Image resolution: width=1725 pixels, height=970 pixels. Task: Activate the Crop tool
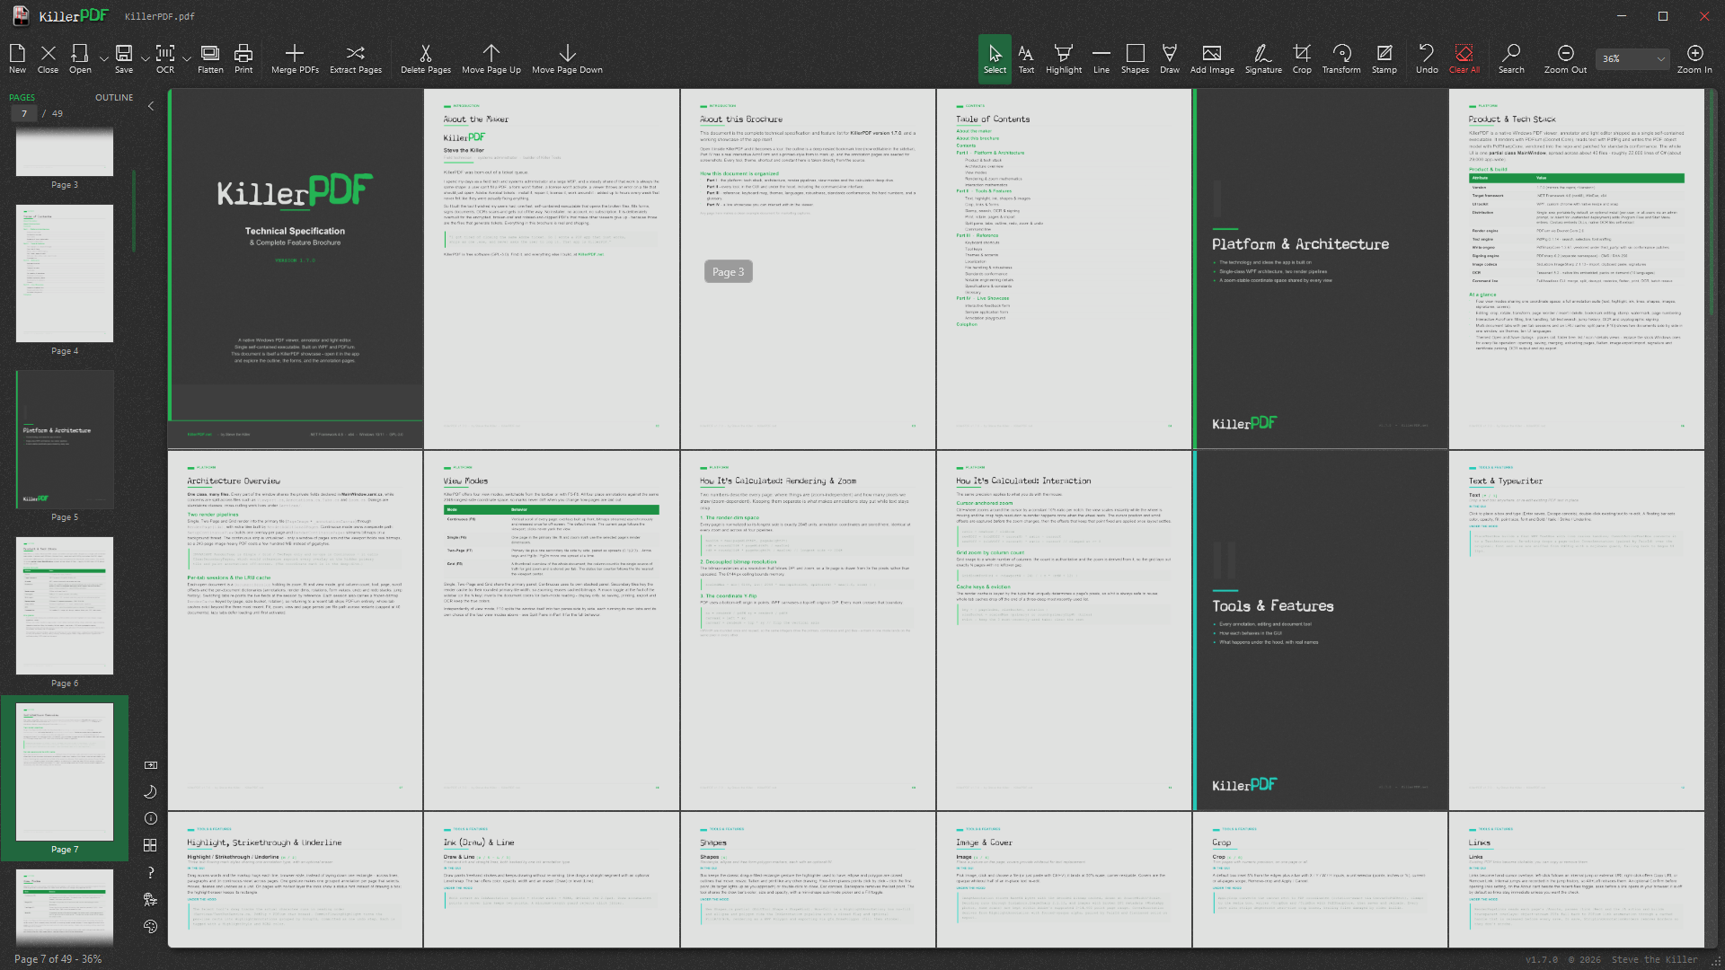pyautogui.click(x=1302, y=58)
